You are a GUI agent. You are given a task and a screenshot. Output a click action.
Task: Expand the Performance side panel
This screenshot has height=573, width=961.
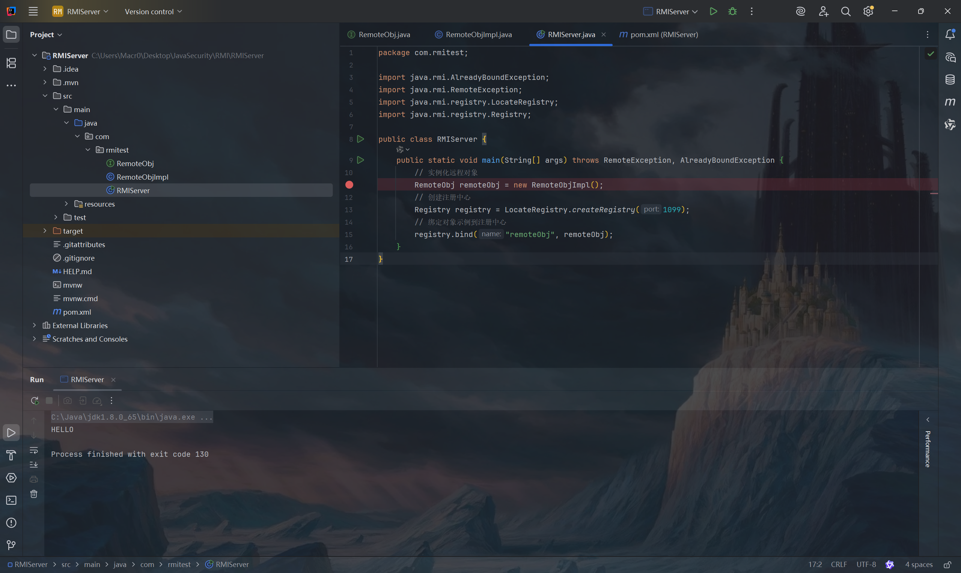coord(928,420)
